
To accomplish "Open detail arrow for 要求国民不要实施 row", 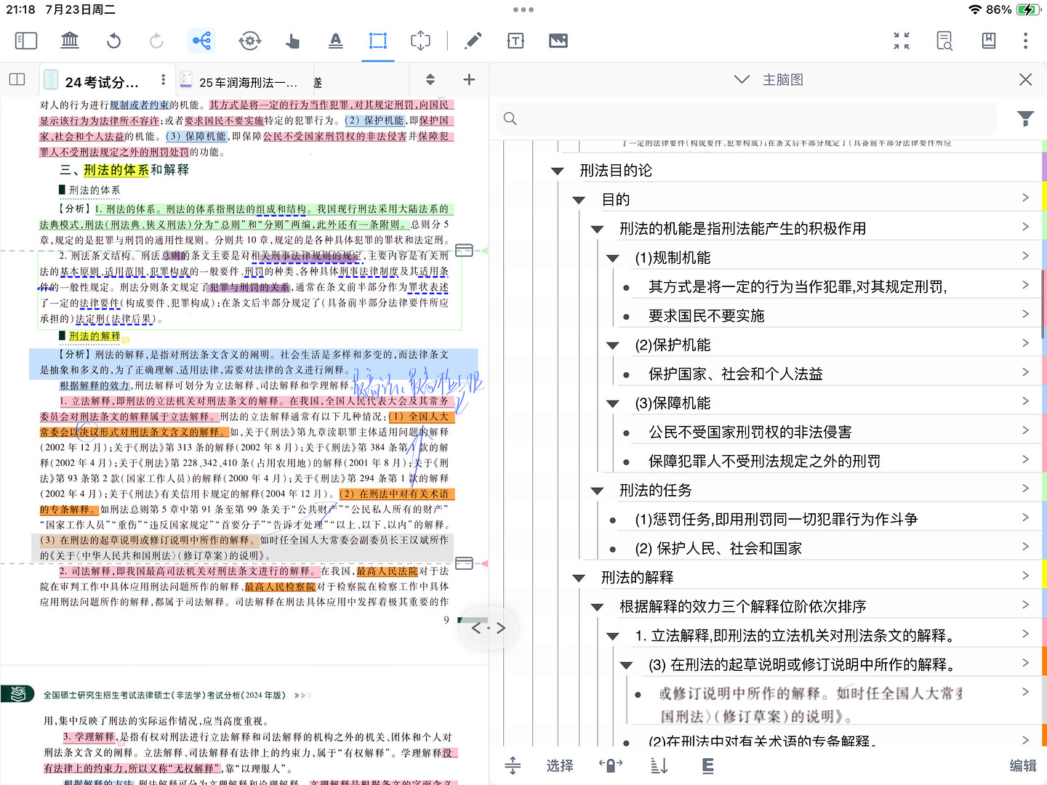I will (x=1025, y=314).
